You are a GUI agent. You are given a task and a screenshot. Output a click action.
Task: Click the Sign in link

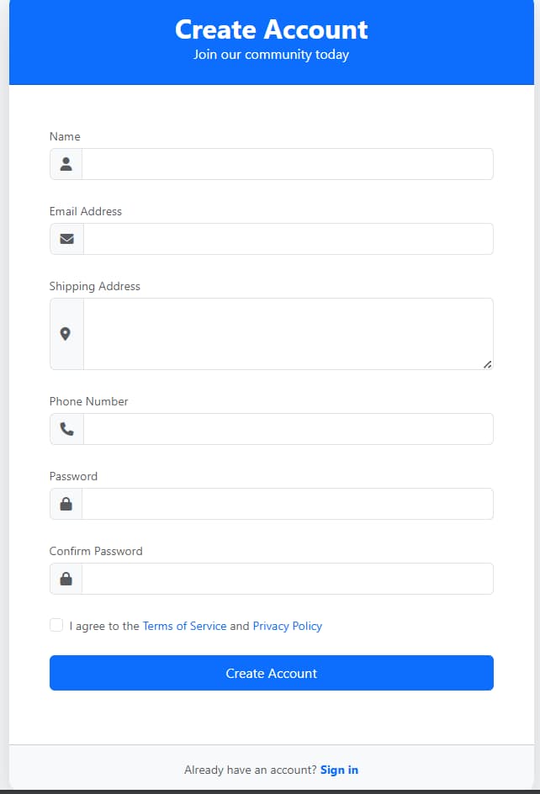click(339, 770)
